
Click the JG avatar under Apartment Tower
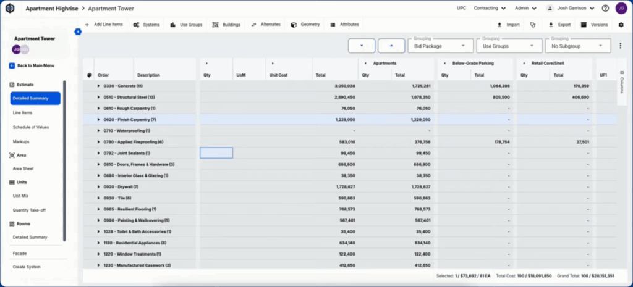tap(17, 49)
